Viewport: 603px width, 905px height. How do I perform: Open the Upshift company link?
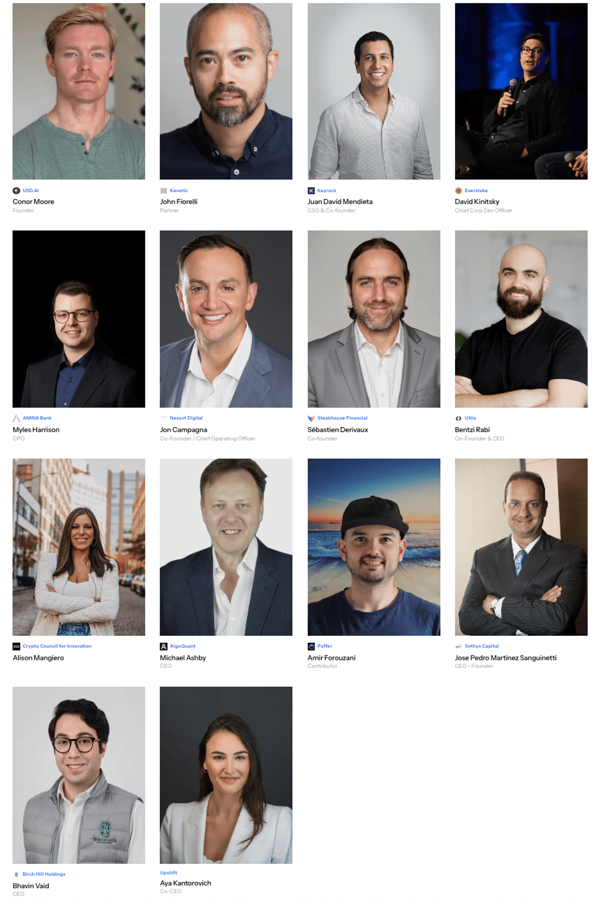click(168, 873)
